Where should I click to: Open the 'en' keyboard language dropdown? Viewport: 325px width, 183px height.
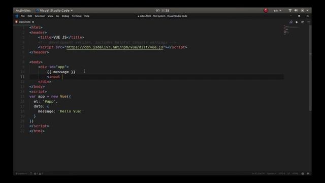tap(277, 10)
